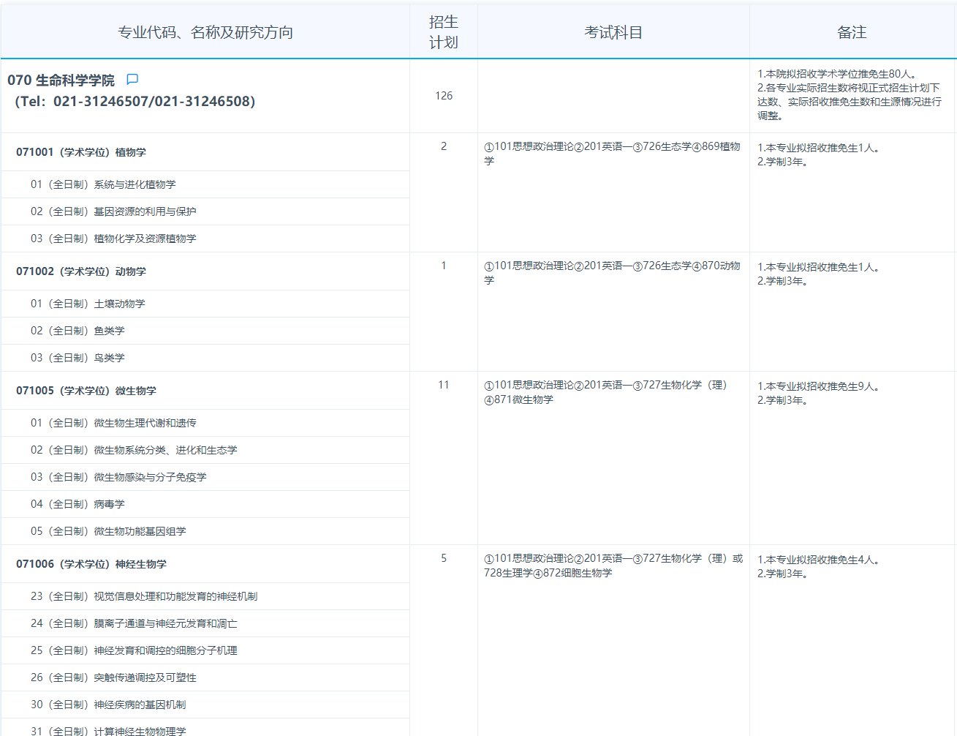Click direction 26 突触传递调控及可塑性

click(x=113, y=677)
